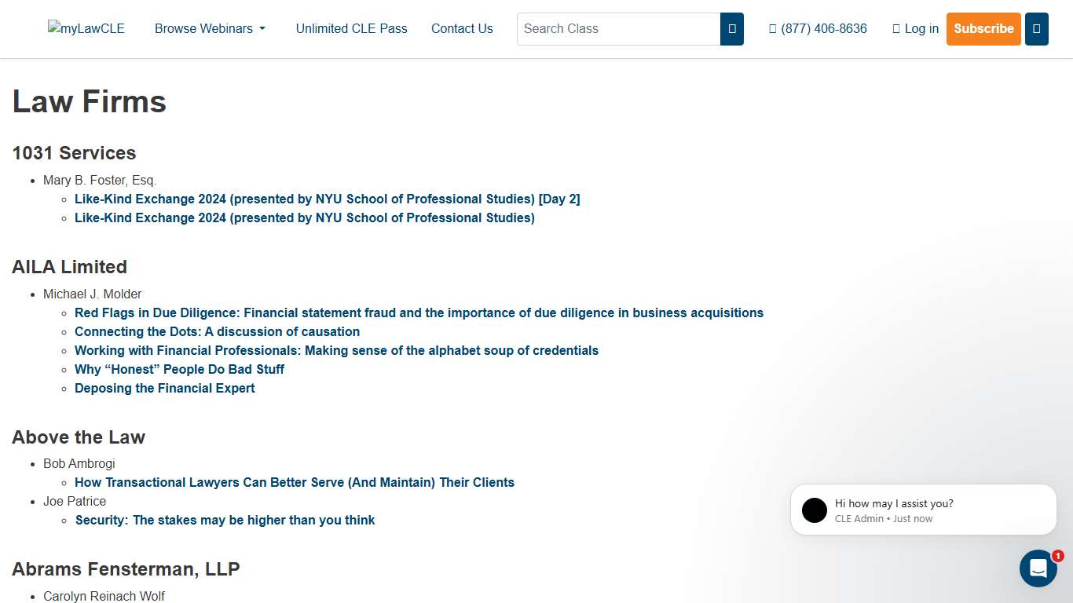Open How Transactional Lawyers Can Better Serve
Viewport: 1073px width, 603px height.
click(x=294, y=483)
